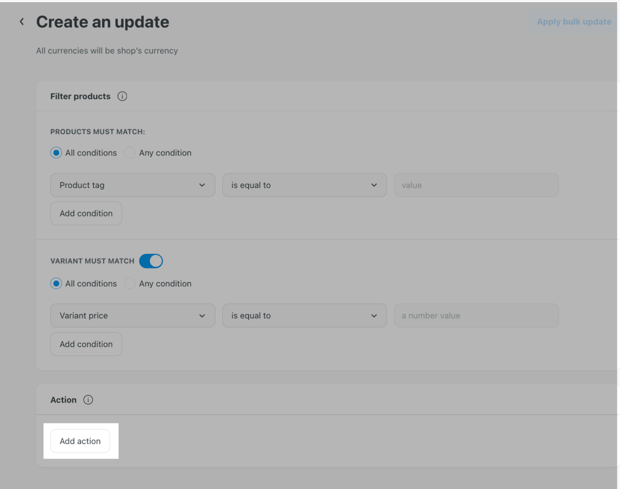Screen dimensions: 620x489
Task: Open the Variant price dropdown
Action: (133, 316)
